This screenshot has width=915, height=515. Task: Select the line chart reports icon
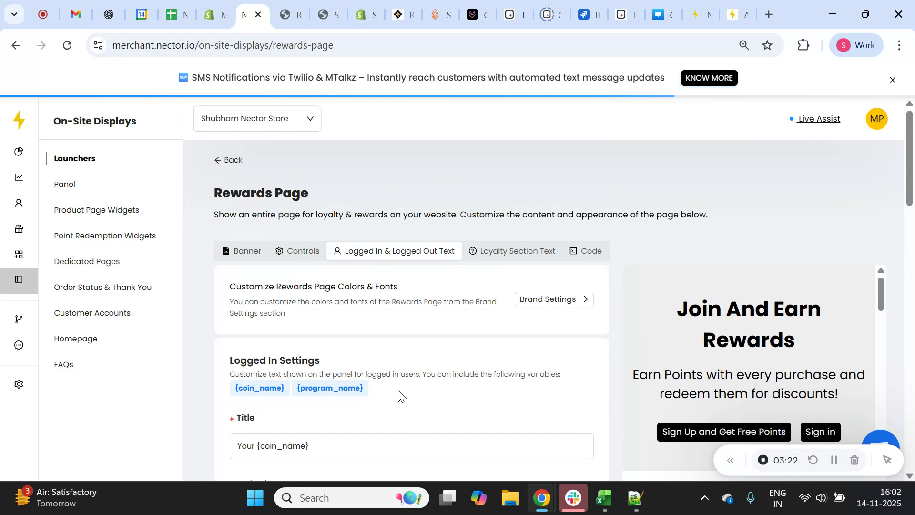coord(19,177)
